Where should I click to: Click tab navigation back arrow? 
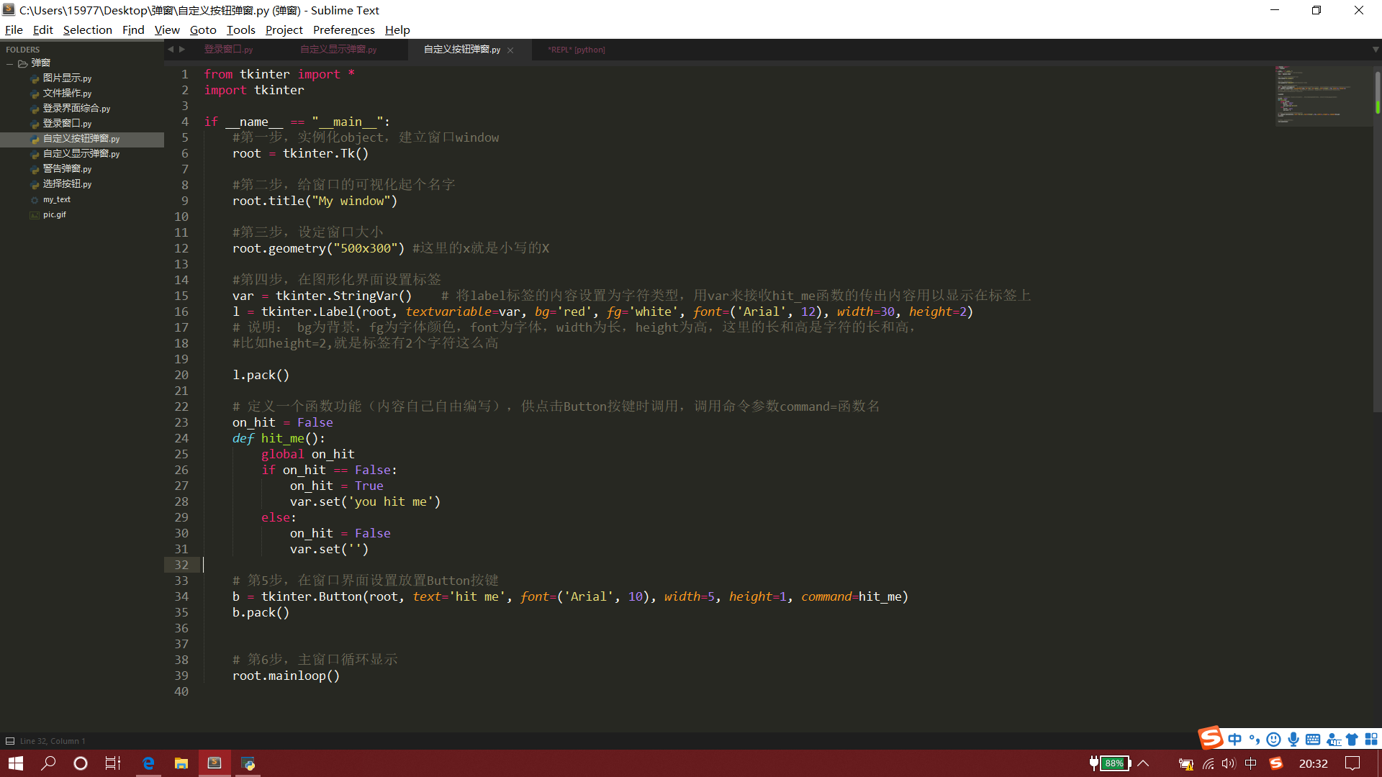click(x=171, y=50)
